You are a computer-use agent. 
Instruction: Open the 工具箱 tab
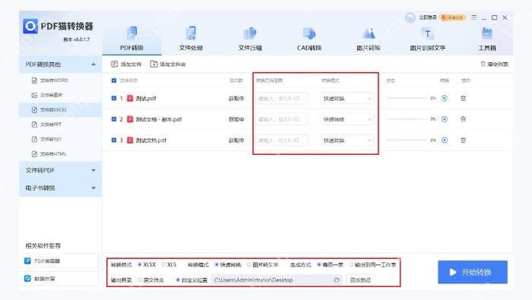click(487, 38)
